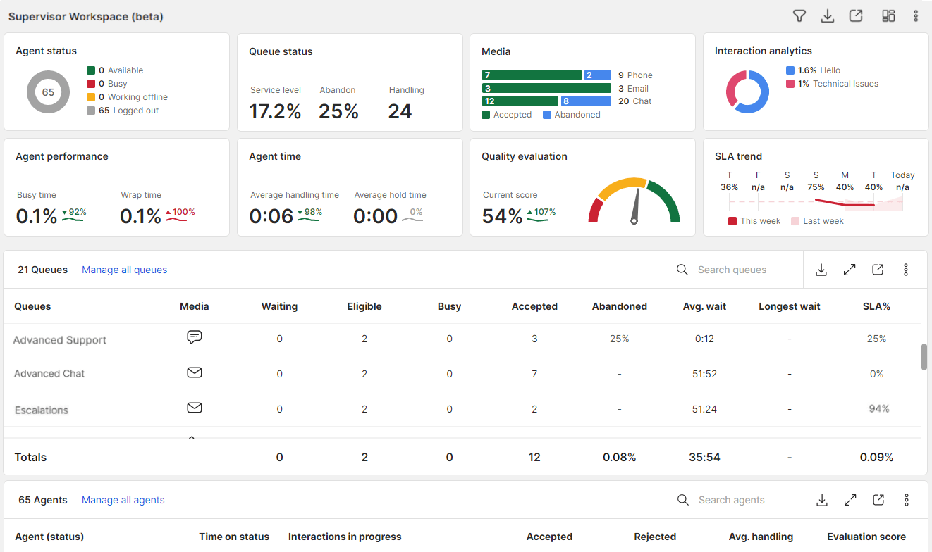This screenshot has height=552, width=932.
Task: Click the Queues column header to sort
Action: tap(31, 306)
